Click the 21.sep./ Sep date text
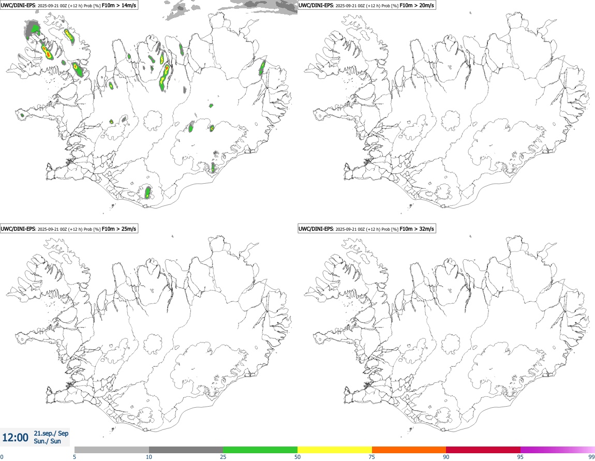595x461 pixels. pyautogui.click(x=51, y=433)
